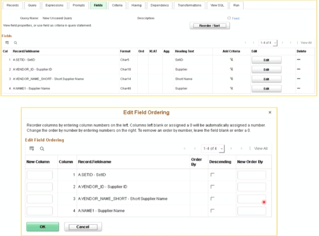Click the search icon in the Fields grid

pyautogui.click(x=15, y=43)
